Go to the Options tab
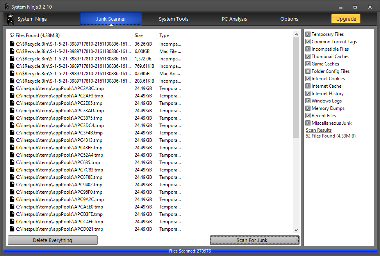This screenshot has height=256, width=380. point(289,19)
